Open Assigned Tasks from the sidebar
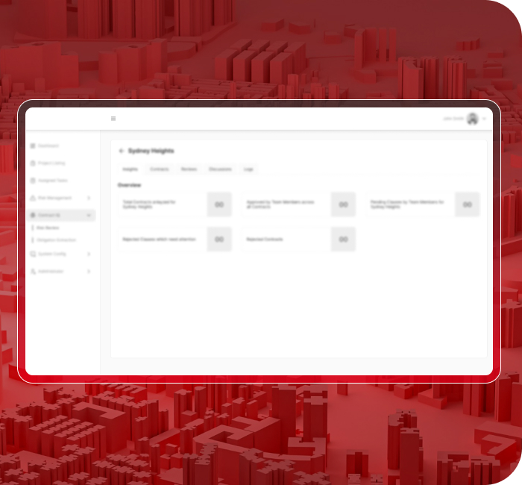This screenshot has width=522, height=485. (x=53, y=181)
